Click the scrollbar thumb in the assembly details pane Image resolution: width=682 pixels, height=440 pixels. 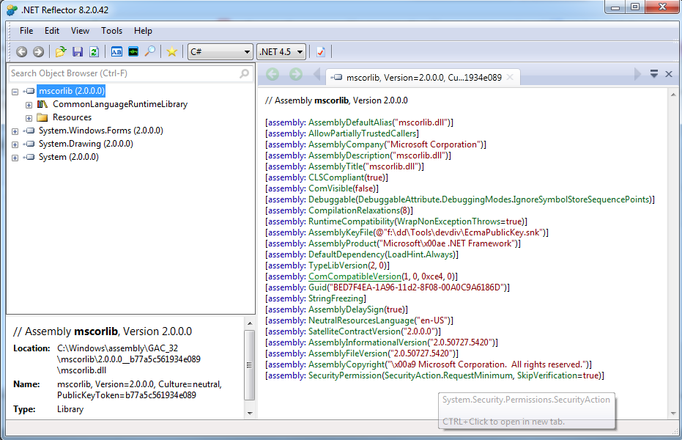(249, 365)
